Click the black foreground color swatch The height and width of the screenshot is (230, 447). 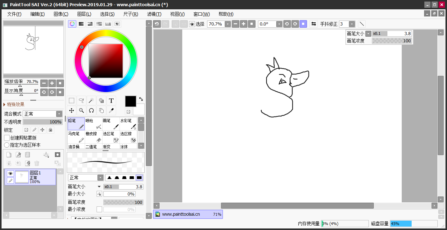point(131,101)
